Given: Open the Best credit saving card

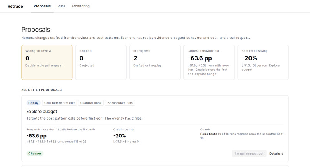Looking at the screenshot, I should pyautogui.click(x=263, y=62).
